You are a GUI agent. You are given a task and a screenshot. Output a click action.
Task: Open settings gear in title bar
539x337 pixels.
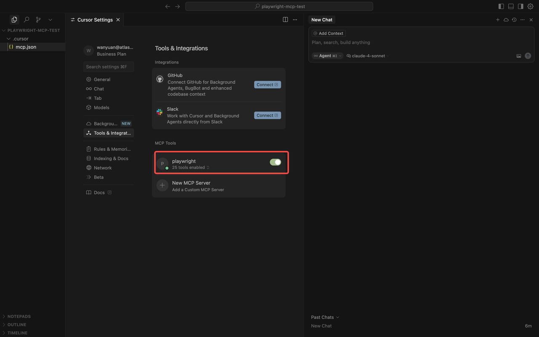pos(531,6)
